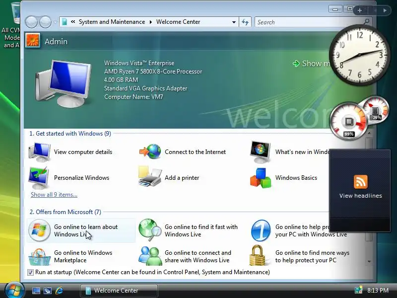Expand the double chevron in the address bar

tap(73, 22)
